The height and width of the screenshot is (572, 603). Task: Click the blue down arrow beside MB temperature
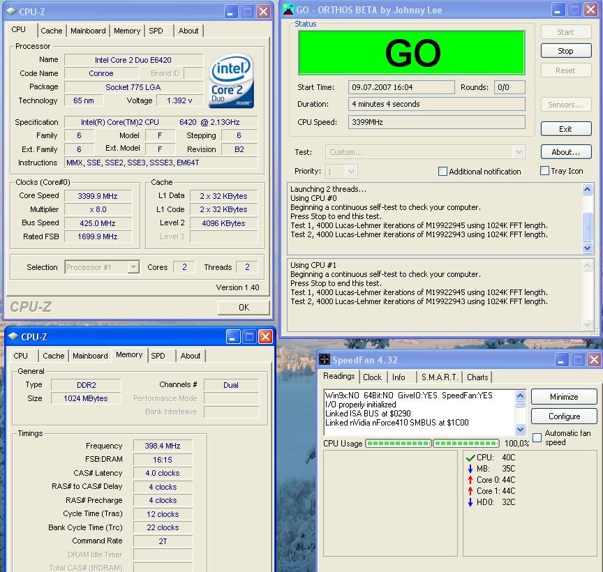[x=470, y=469]
